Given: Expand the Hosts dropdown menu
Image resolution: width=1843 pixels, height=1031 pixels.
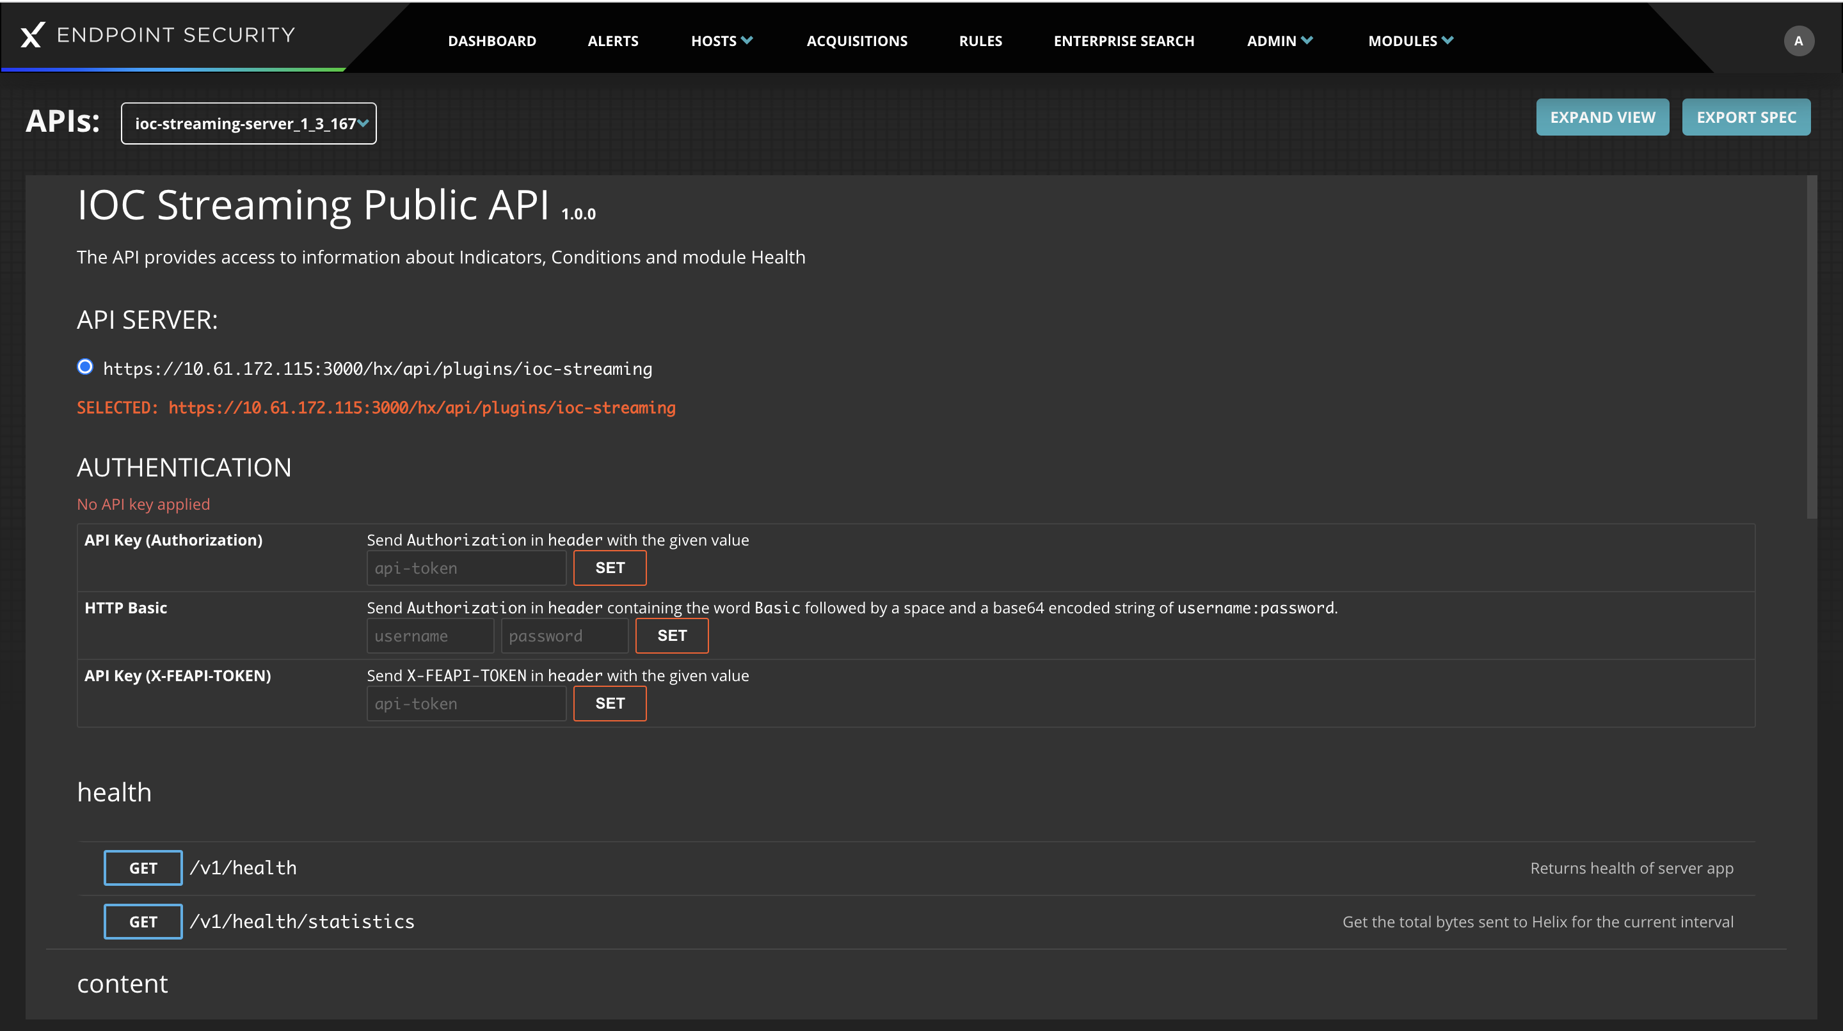Looking at the screenshot, I should (x=722, y=41).
